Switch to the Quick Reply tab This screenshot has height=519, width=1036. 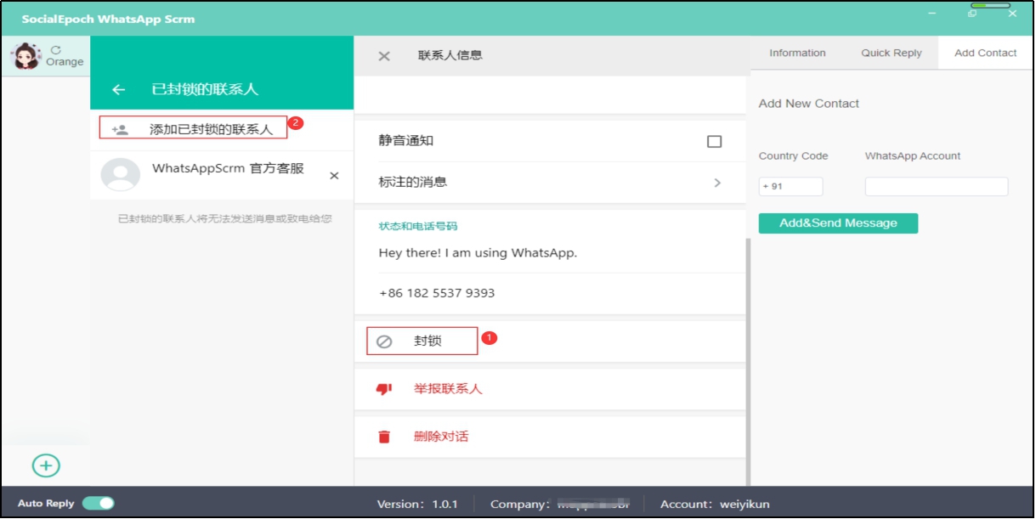coord(892,53)
